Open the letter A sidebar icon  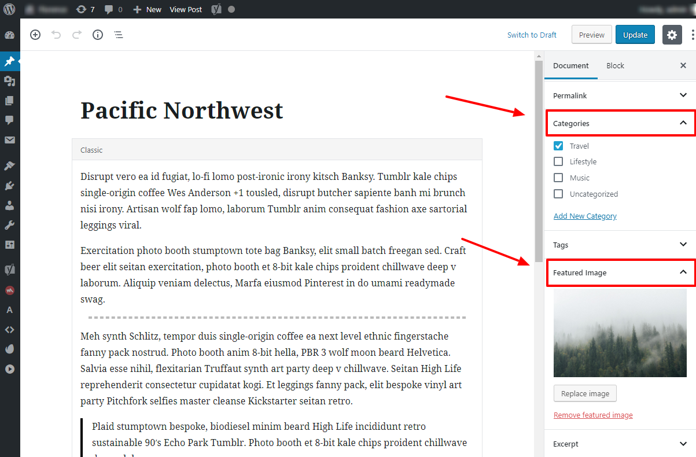[x=9, y=309]
